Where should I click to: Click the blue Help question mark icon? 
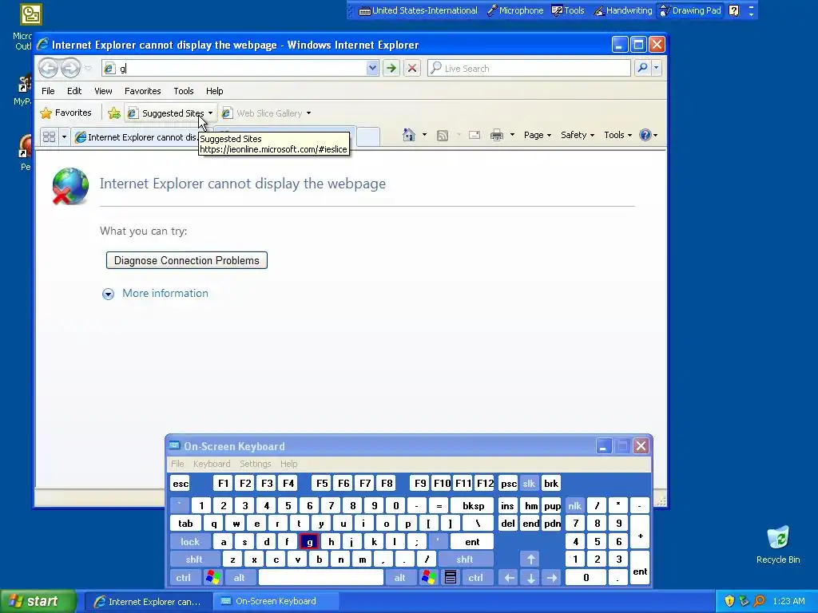coord(645,135)
